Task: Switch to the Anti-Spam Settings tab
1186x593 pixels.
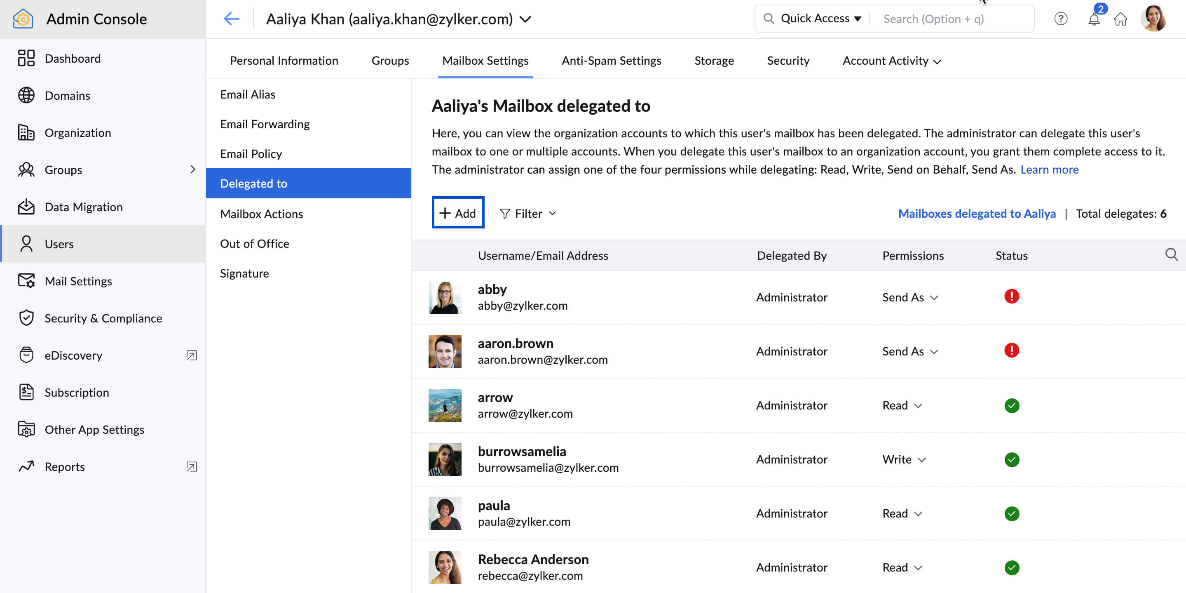Action: click(611, 60)
